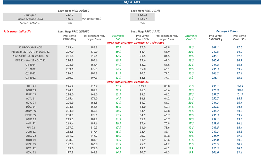Click the 133.9 value in the JUIL. 21 row
264x155 pixels.
point(142,86)
